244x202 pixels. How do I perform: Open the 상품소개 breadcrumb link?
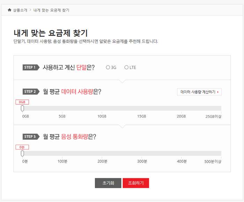(20, 10)
